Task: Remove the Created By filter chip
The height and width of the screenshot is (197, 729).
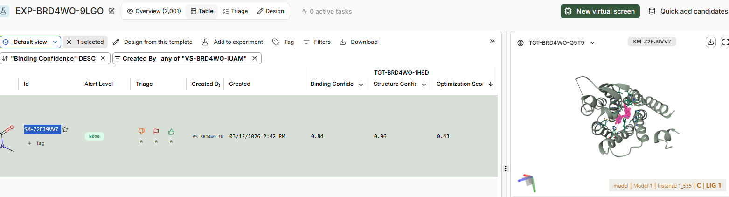Action: pyautogui.click(x=255, y=58)
